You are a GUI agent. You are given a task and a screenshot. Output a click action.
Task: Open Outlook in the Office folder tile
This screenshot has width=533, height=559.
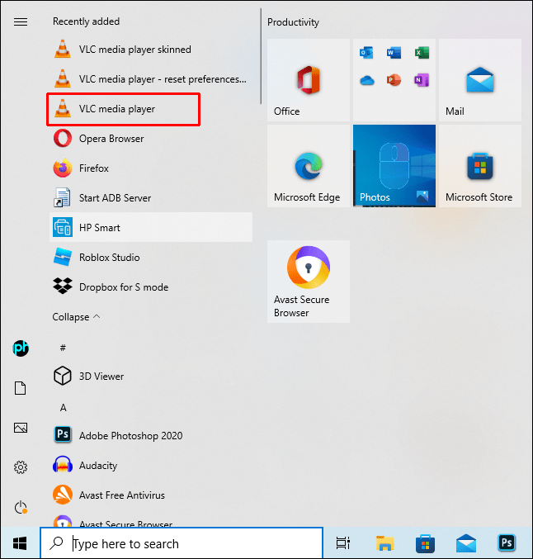coord(366,53)
